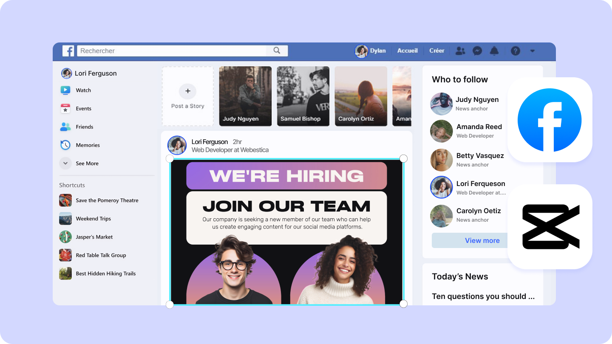Open Best Hidden Hiking Trails shortcut

(x=97, y=274)
